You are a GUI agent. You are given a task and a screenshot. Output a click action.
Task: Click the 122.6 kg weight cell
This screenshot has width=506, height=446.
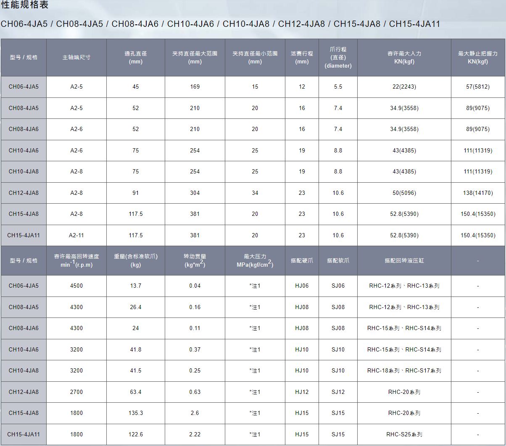[x=136, y=435]
